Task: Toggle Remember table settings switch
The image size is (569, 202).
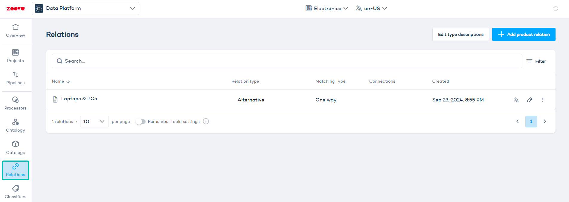Action: (141, 121)
